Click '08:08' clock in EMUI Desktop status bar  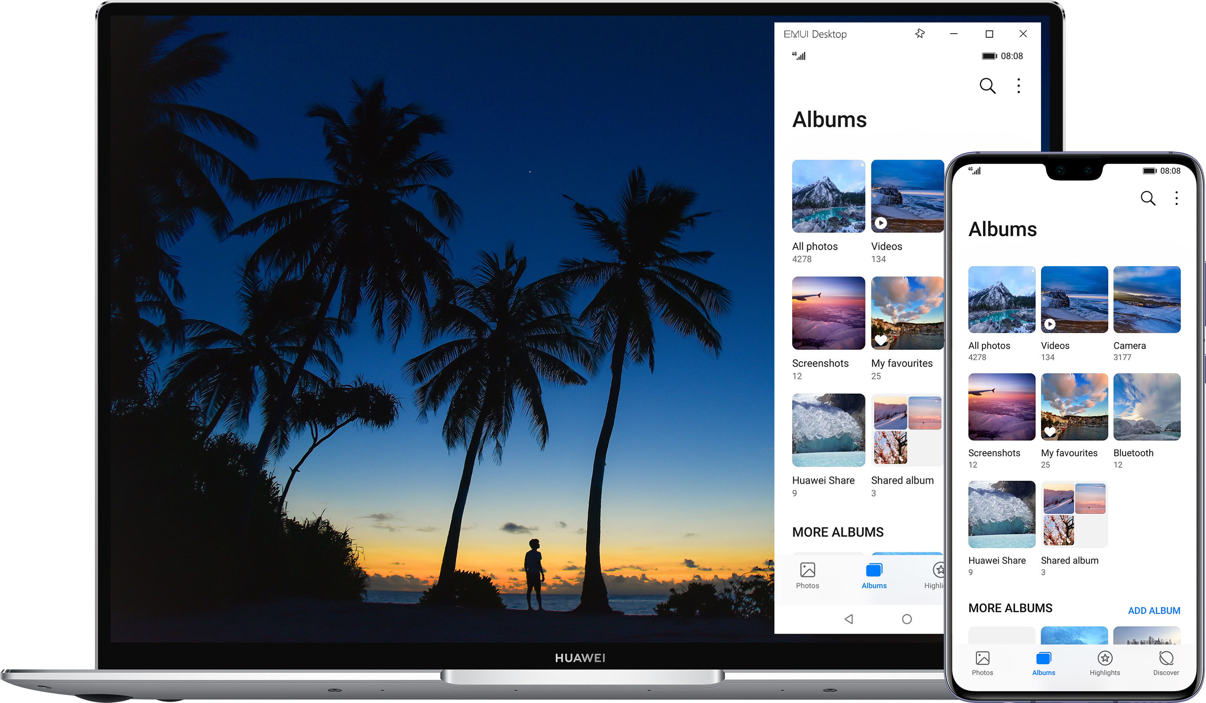[x=1012, y=56]
